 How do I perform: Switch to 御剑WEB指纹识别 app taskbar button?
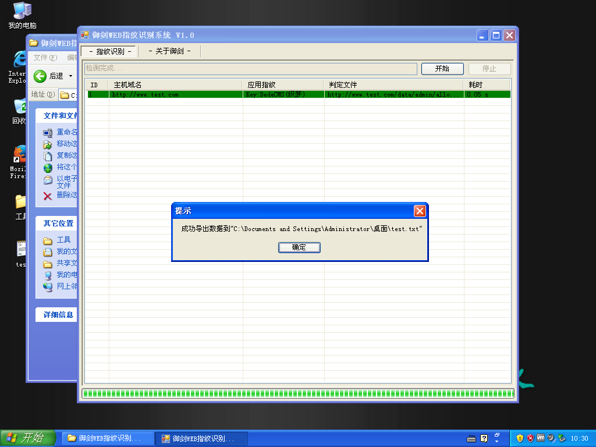(202, 439)
